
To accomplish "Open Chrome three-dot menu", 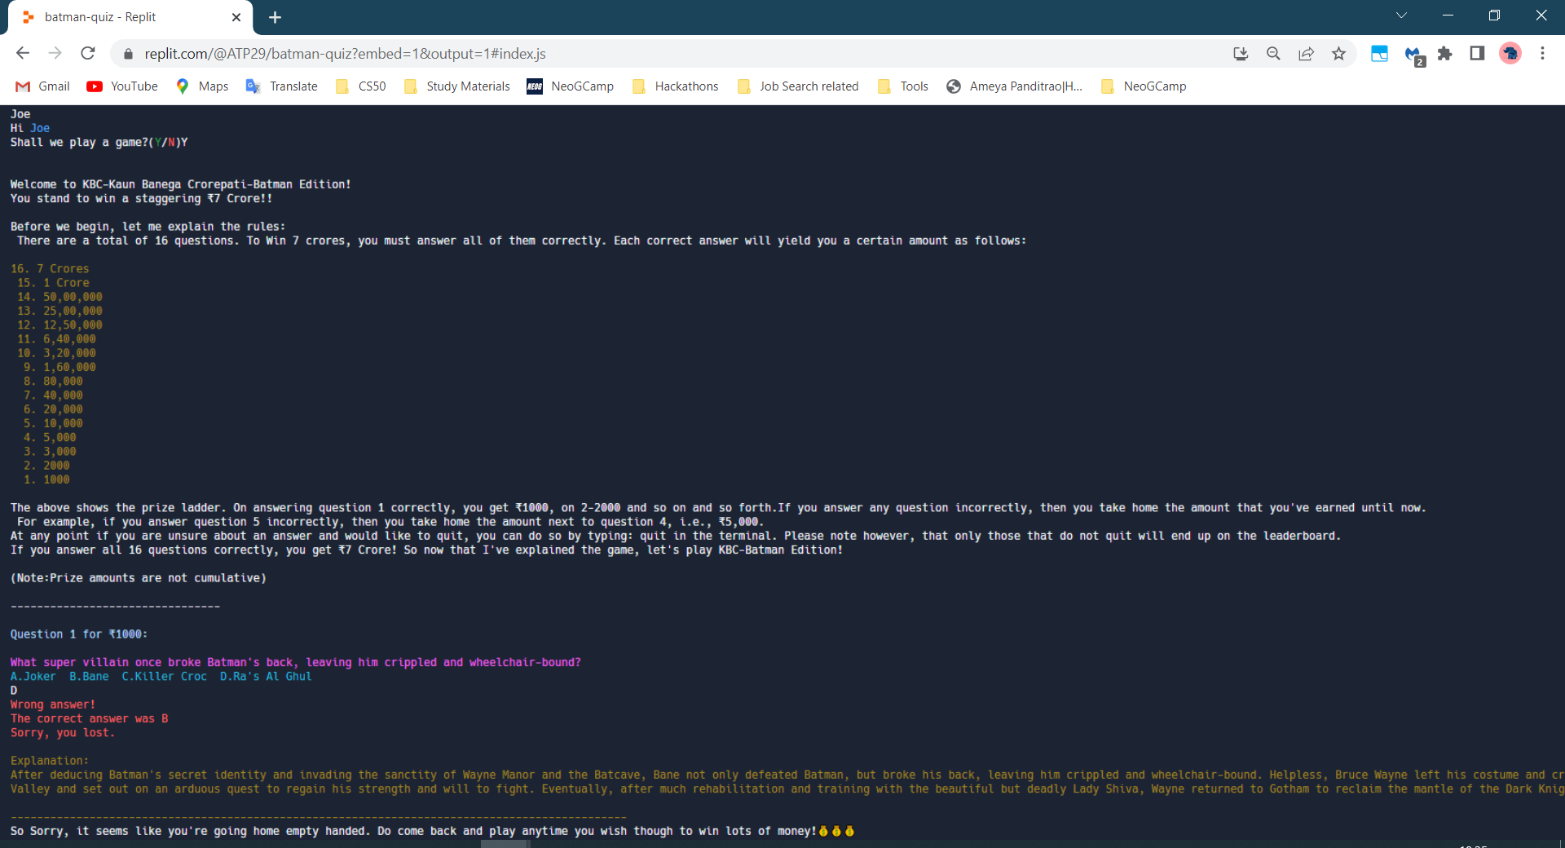I will pyautogui.click(x=1542, y=54).
